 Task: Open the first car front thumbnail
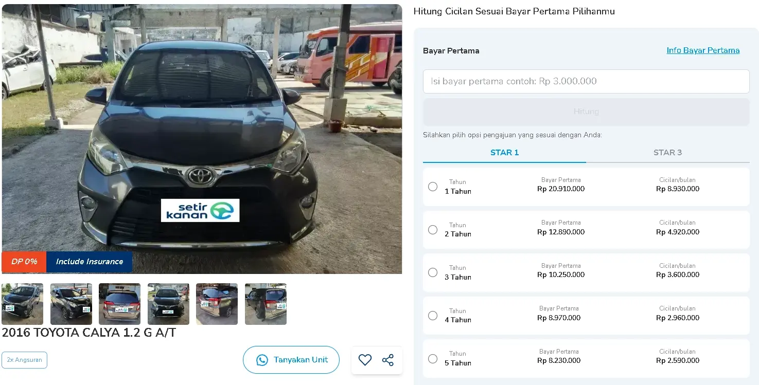pyautogui.click(x=23, y=304)
